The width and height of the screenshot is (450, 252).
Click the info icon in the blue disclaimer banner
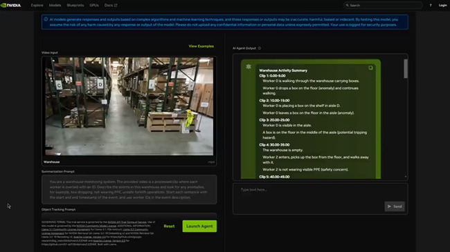(x=46, y=19)
